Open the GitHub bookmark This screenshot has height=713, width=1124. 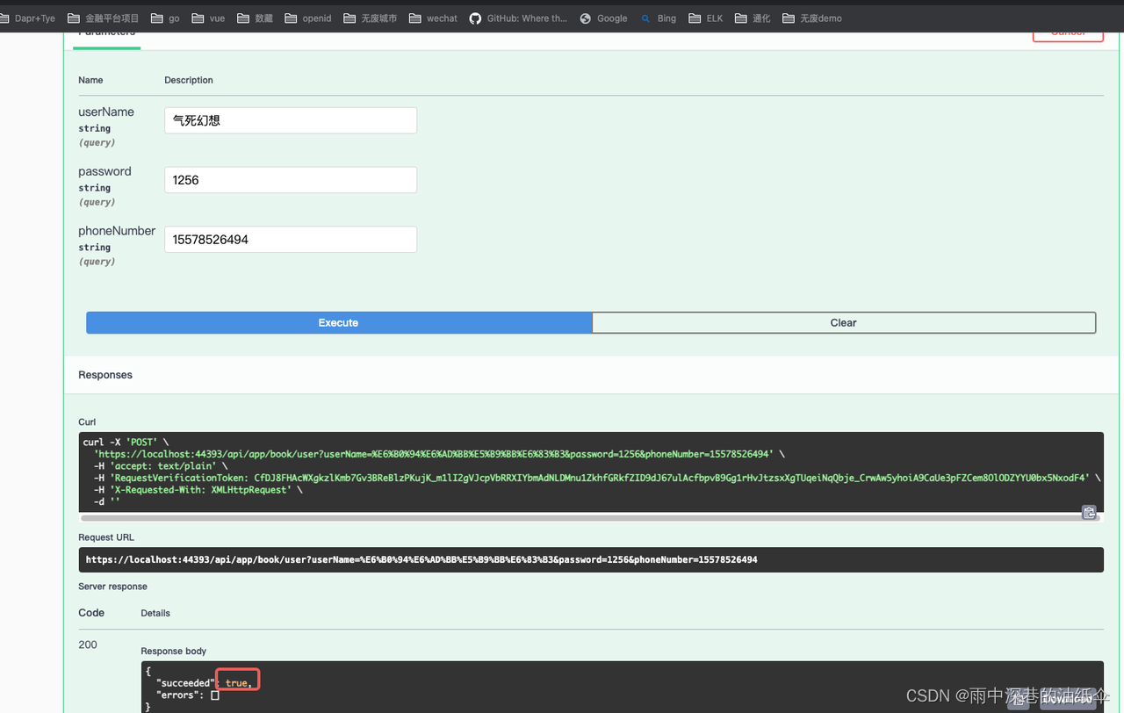coord(518,18)
